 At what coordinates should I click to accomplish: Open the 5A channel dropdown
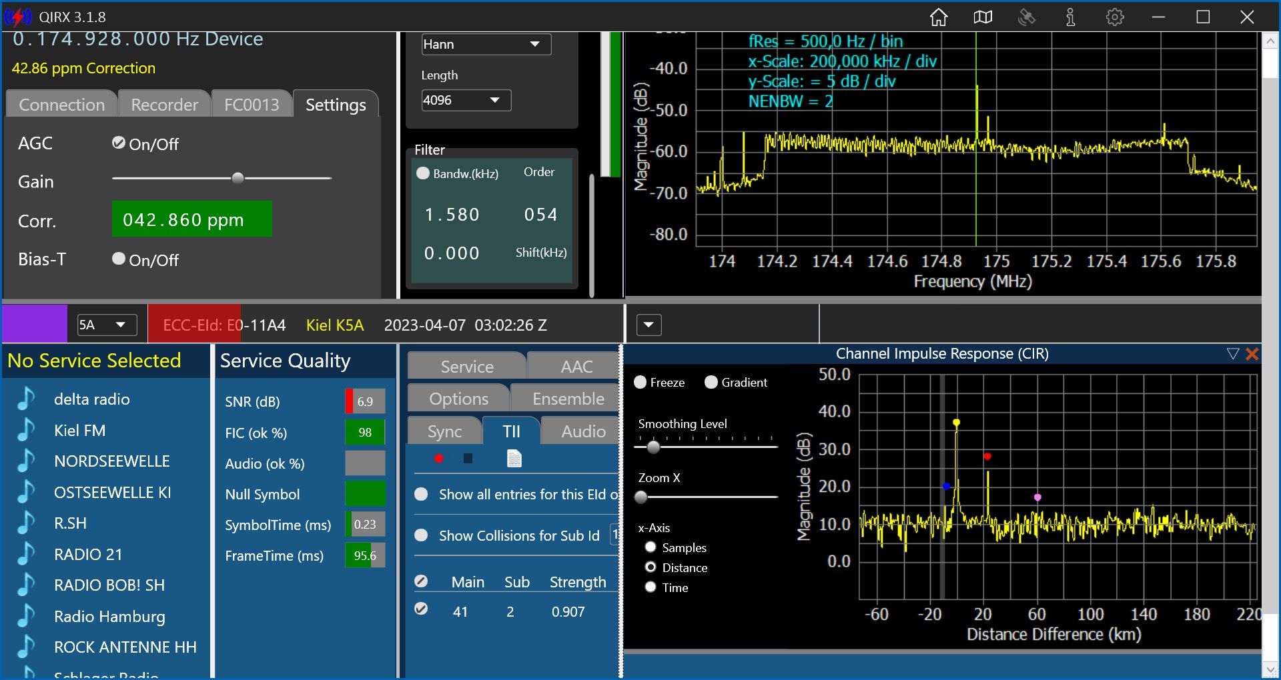[107, 325]
